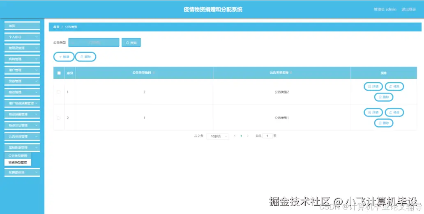Click the 公告类型1 name cell

282,118
